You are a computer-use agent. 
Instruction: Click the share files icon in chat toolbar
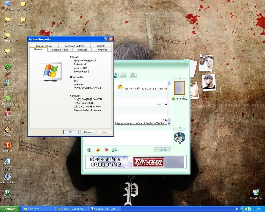[133, 75]
